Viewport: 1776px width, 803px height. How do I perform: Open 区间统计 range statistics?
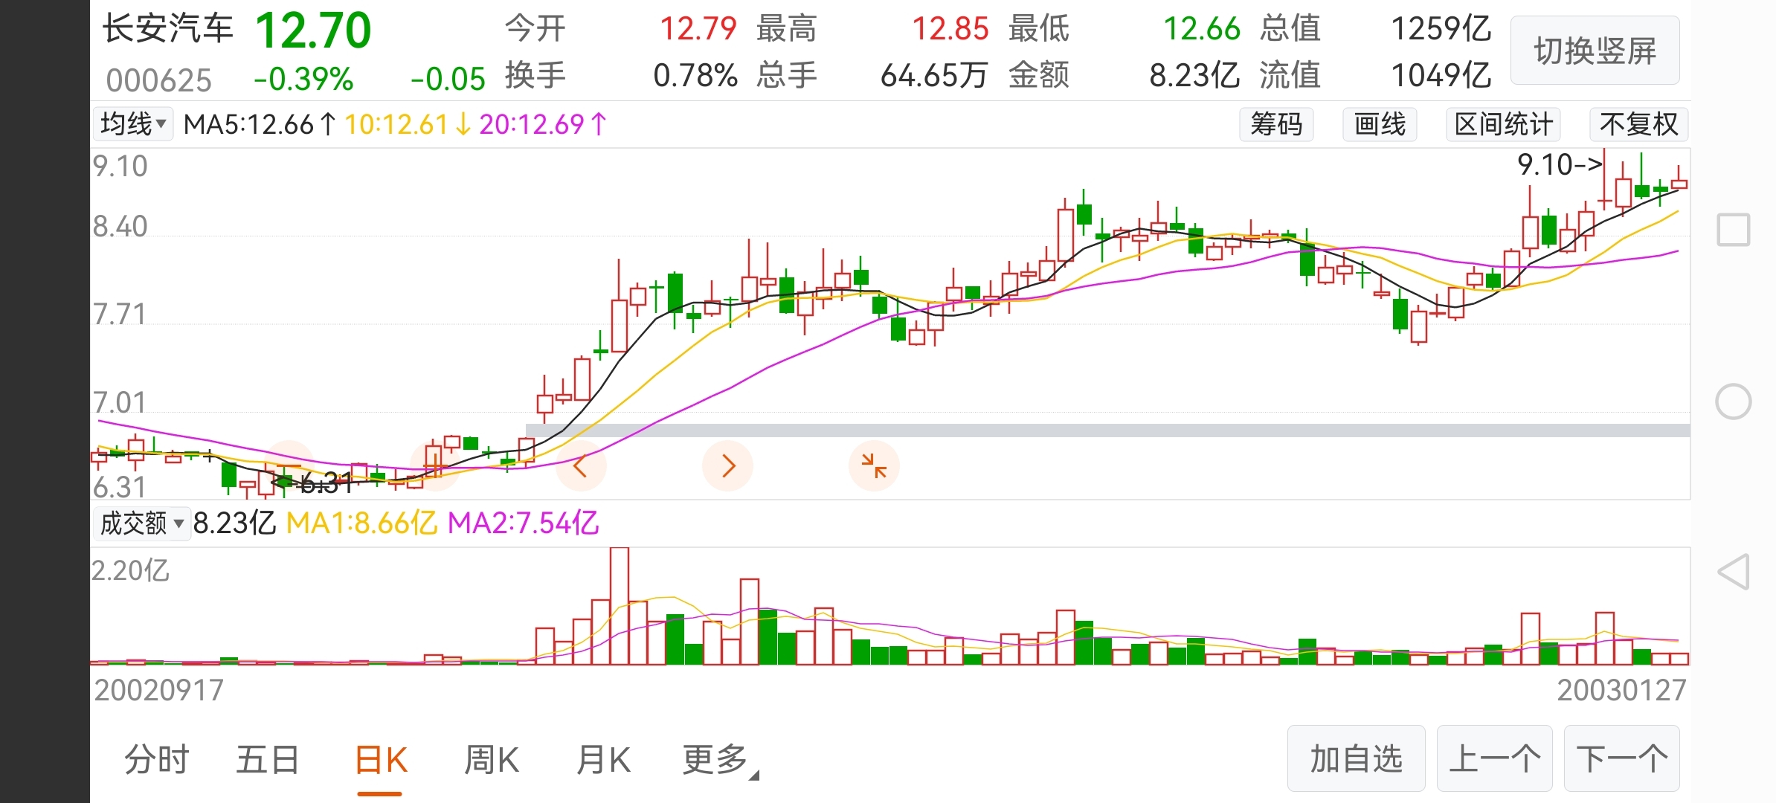(1503, 124)
